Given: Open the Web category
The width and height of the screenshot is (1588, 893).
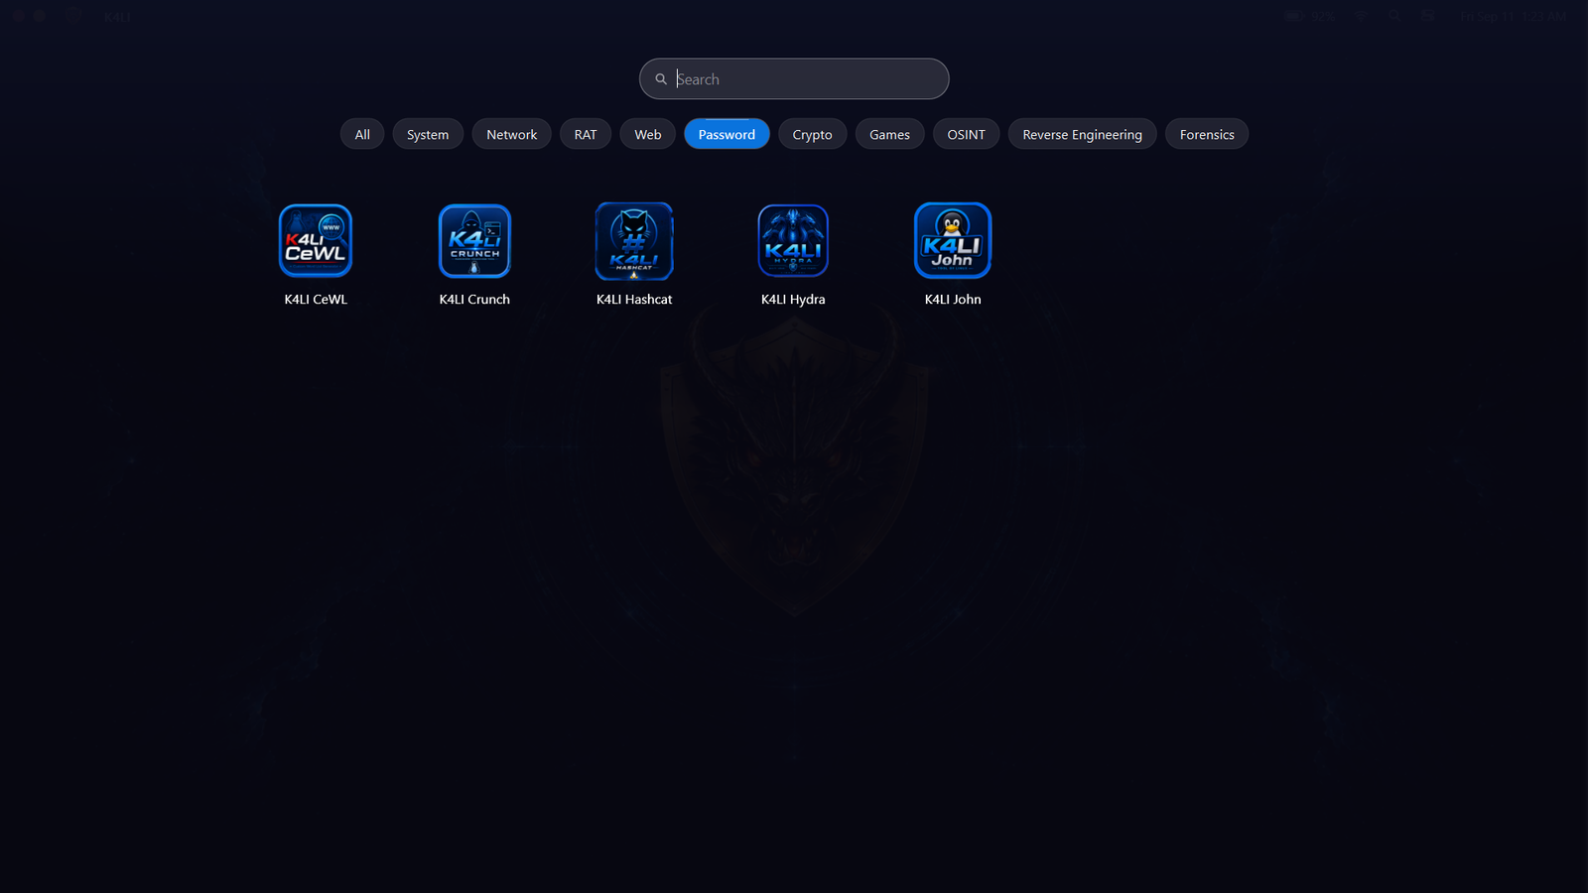Looking at the screenshot, I should coord(648,134).
